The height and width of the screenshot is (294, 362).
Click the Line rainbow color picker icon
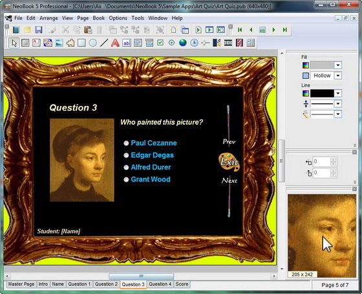(306, 94)
